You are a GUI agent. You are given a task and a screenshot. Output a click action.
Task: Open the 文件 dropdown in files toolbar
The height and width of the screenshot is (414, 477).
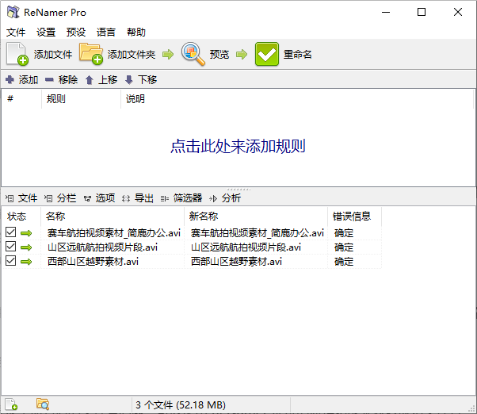coord(21,198)
